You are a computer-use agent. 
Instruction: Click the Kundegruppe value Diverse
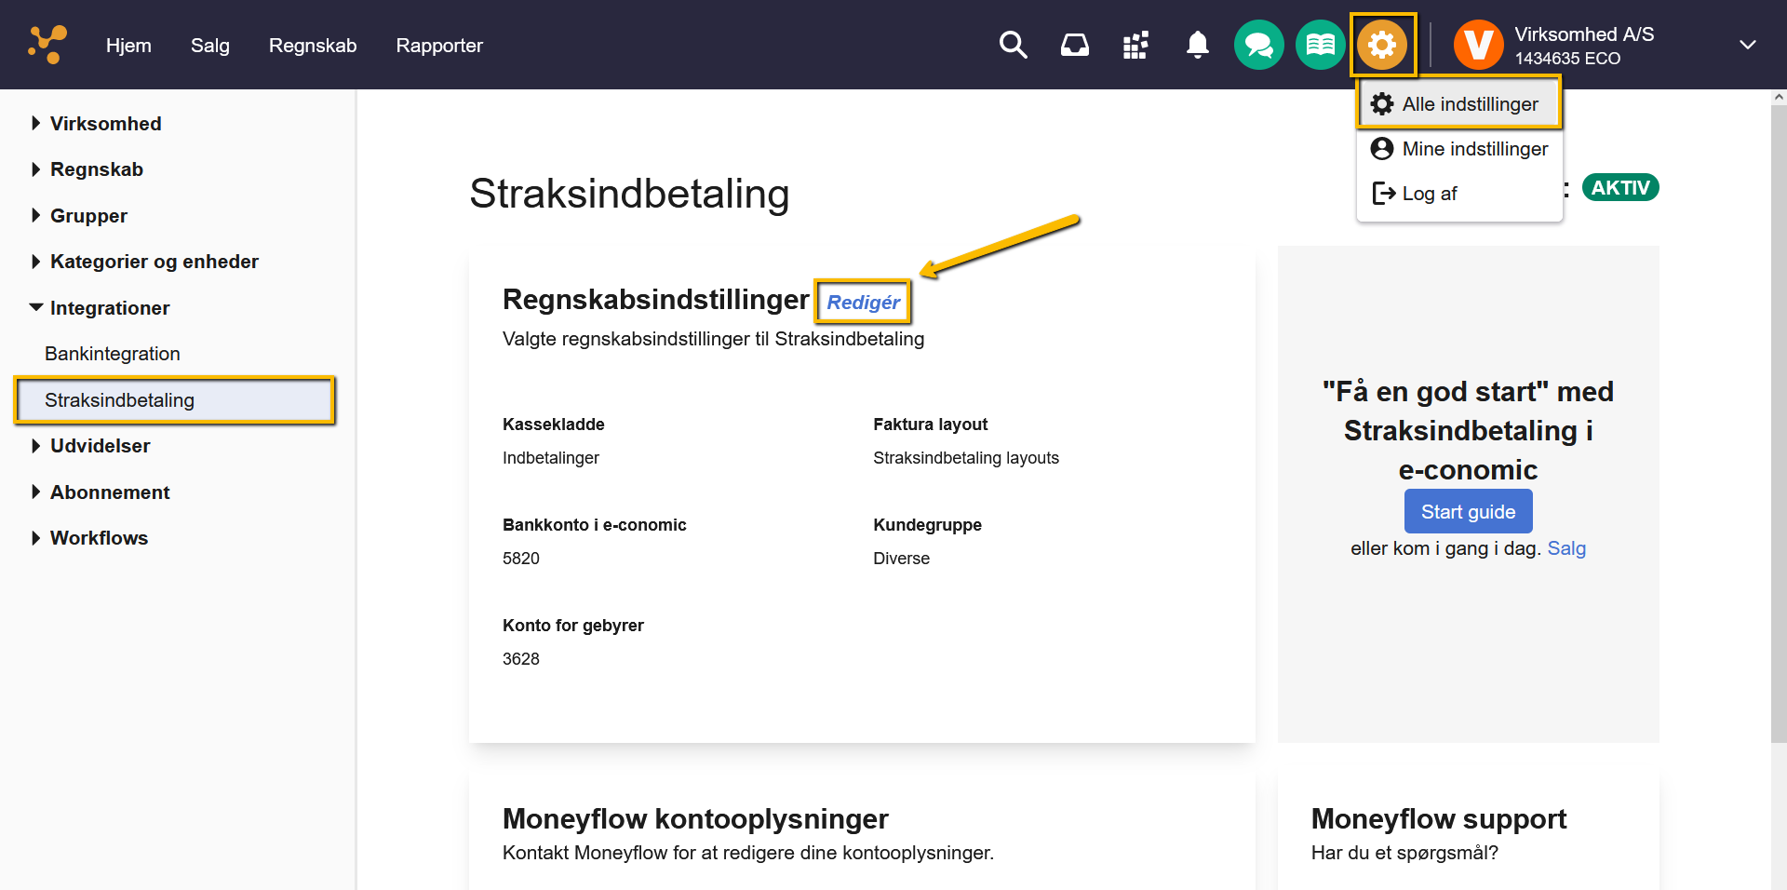pos(901,559)
